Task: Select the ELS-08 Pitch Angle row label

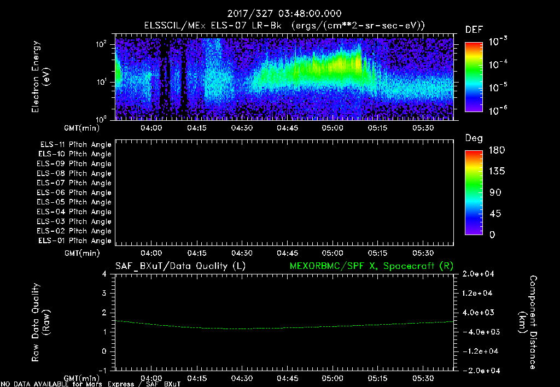Action: coord(74,173)
